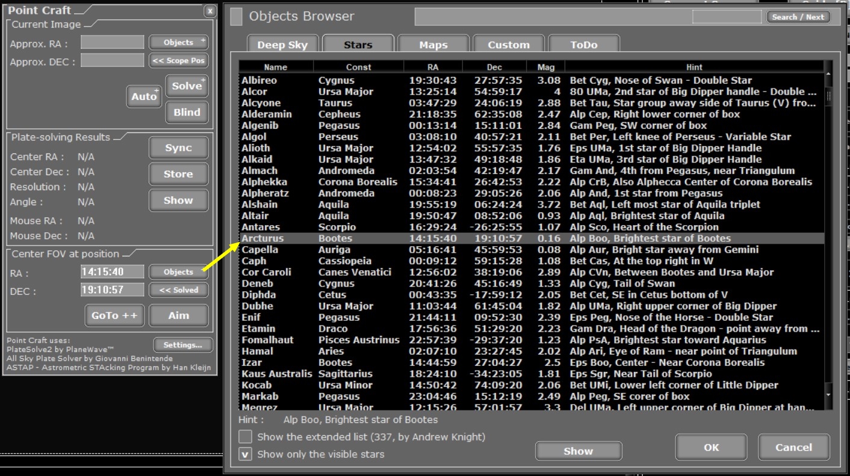Choose the Alkaid star row
850x476 pixels.
(531, 159)
